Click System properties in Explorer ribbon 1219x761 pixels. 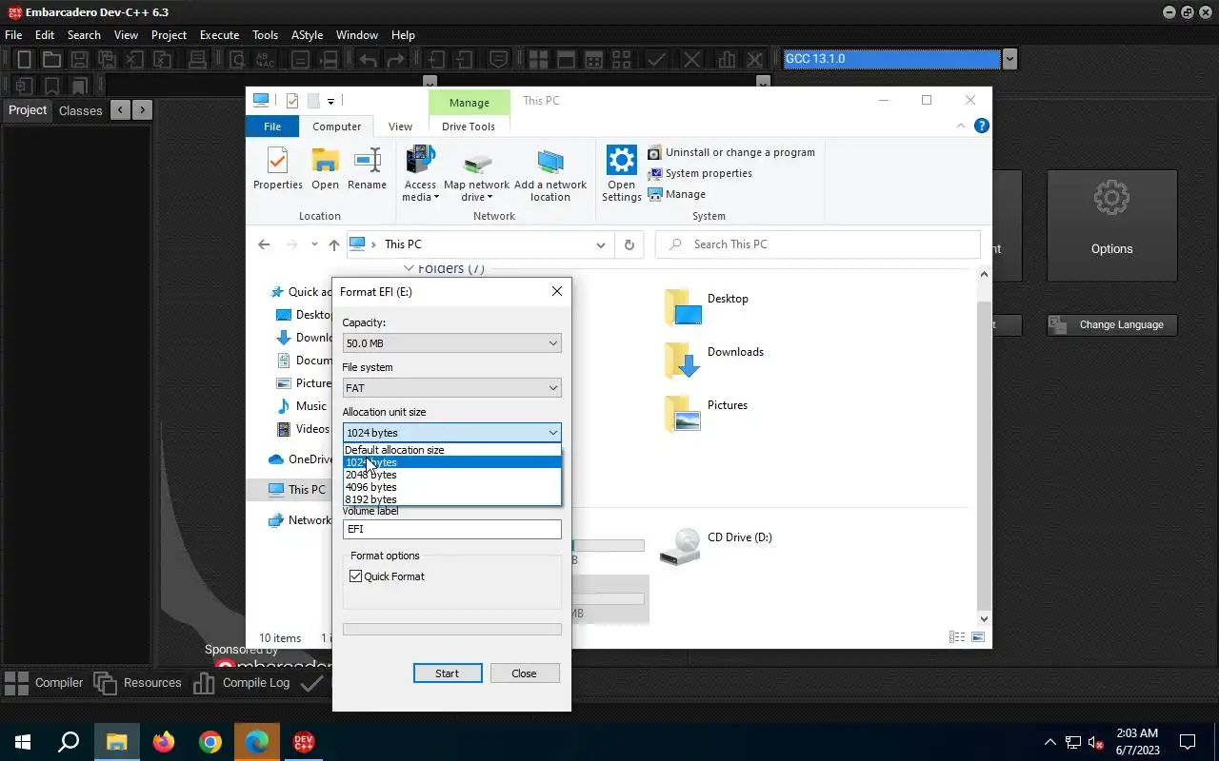point(700,173)
